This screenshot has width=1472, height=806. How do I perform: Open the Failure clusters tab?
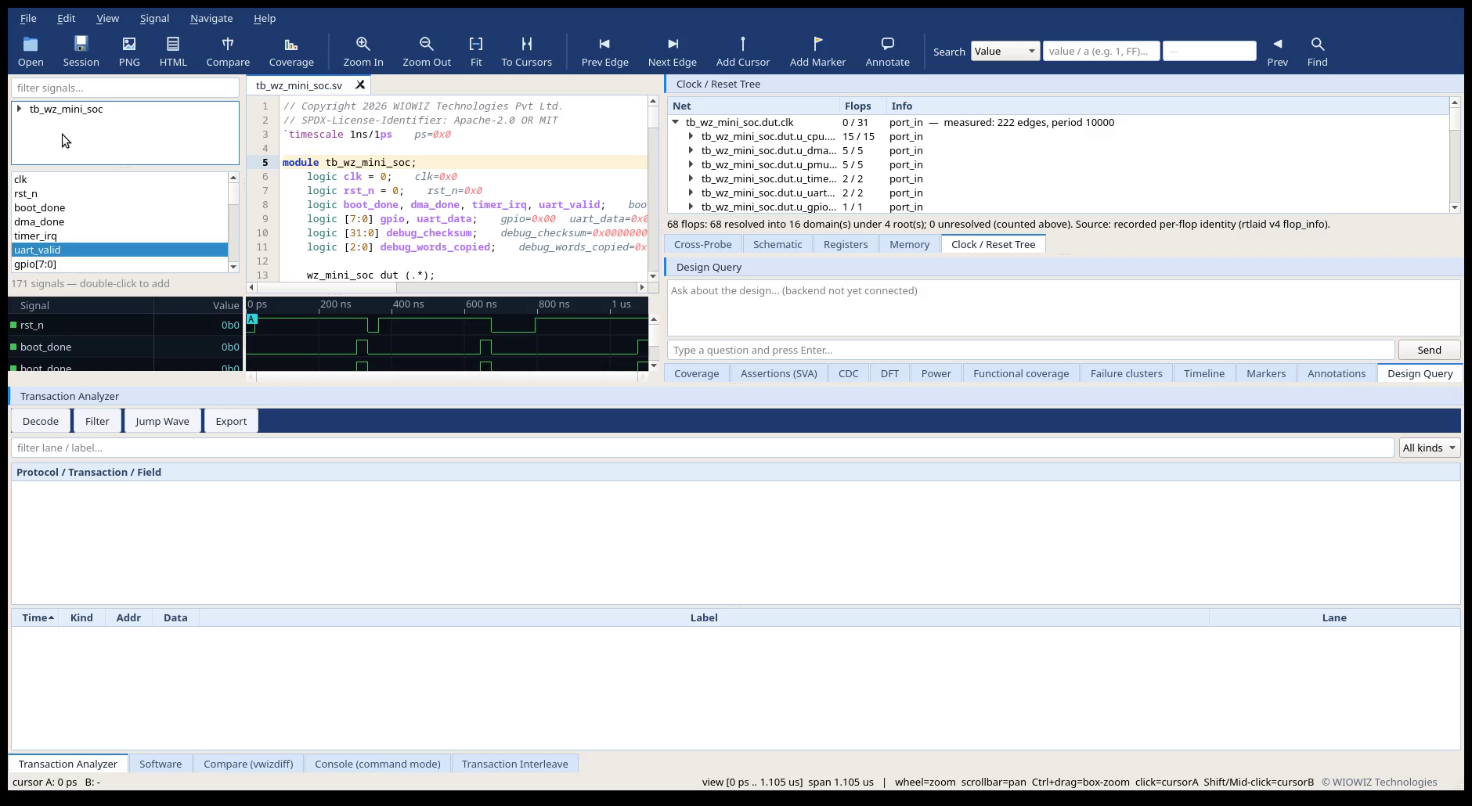click(x=1126, y=373)
